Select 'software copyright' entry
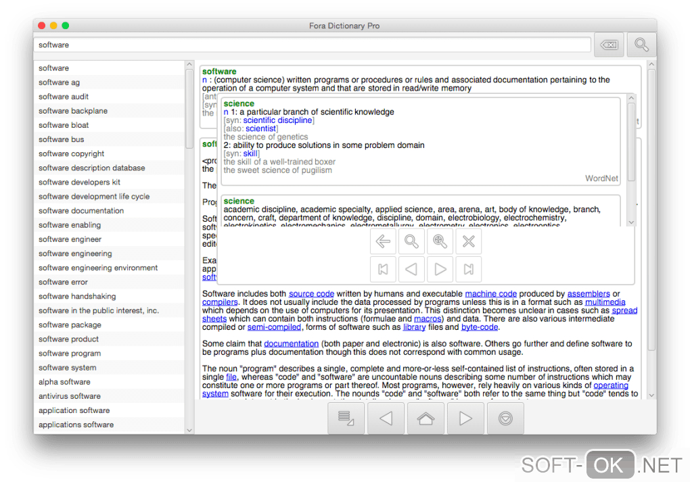690x482 pixels. coord(109,153)
